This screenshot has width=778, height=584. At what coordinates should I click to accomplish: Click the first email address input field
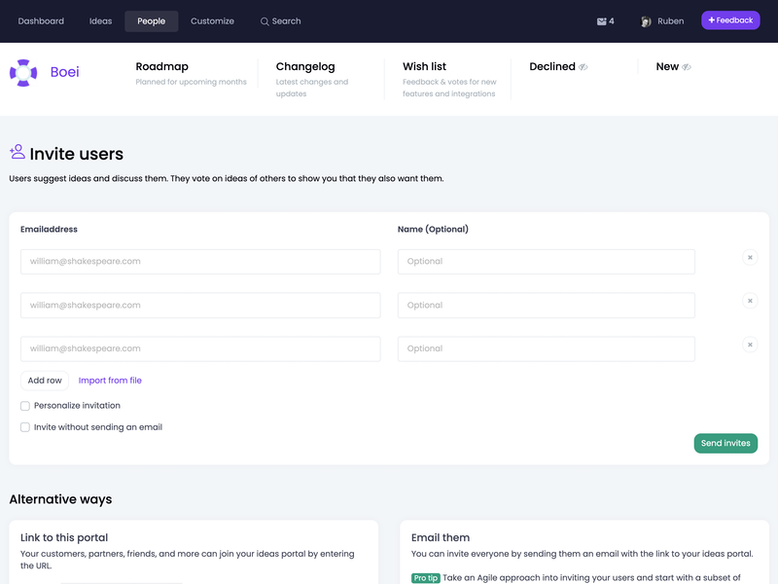click(x=199, y=261)
